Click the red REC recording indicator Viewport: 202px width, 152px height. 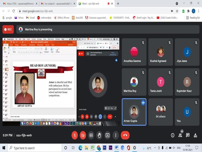[x=8, y=30]
